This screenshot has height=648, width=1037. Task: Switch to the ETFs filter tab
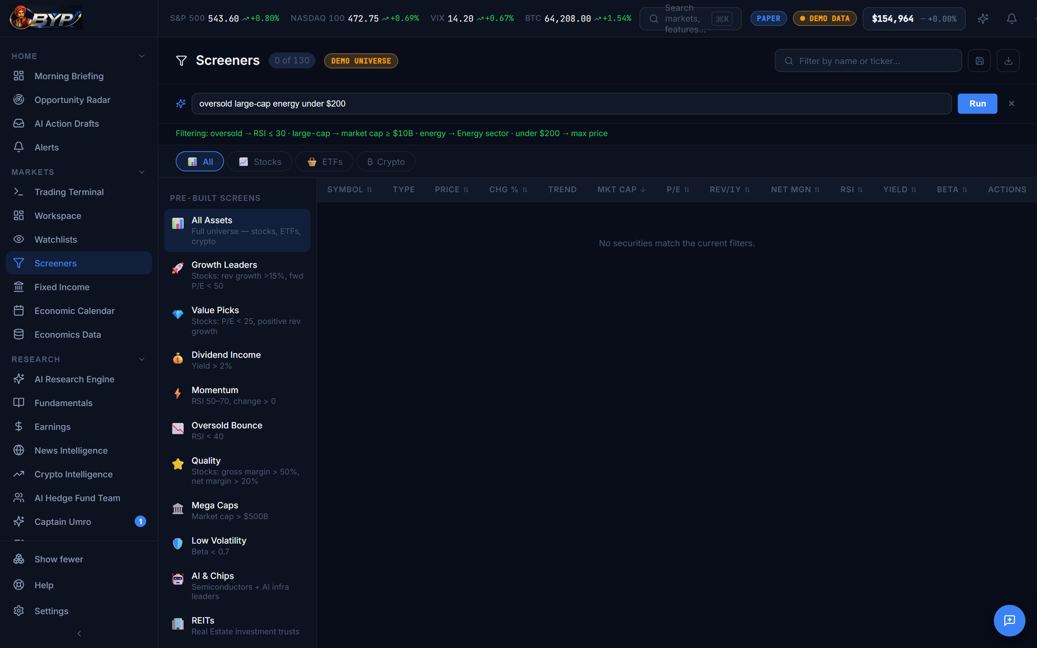(x=324, y=161)
